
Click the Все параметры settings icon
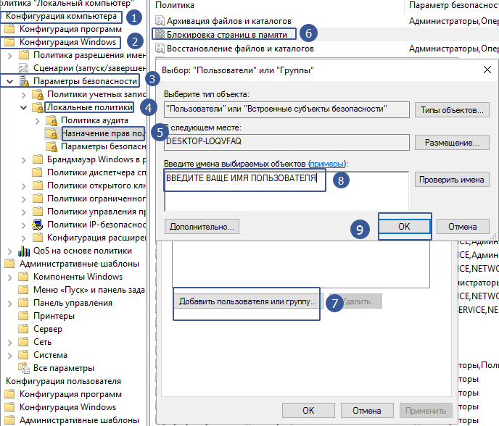pyautogui.click(x=24, y=368)
